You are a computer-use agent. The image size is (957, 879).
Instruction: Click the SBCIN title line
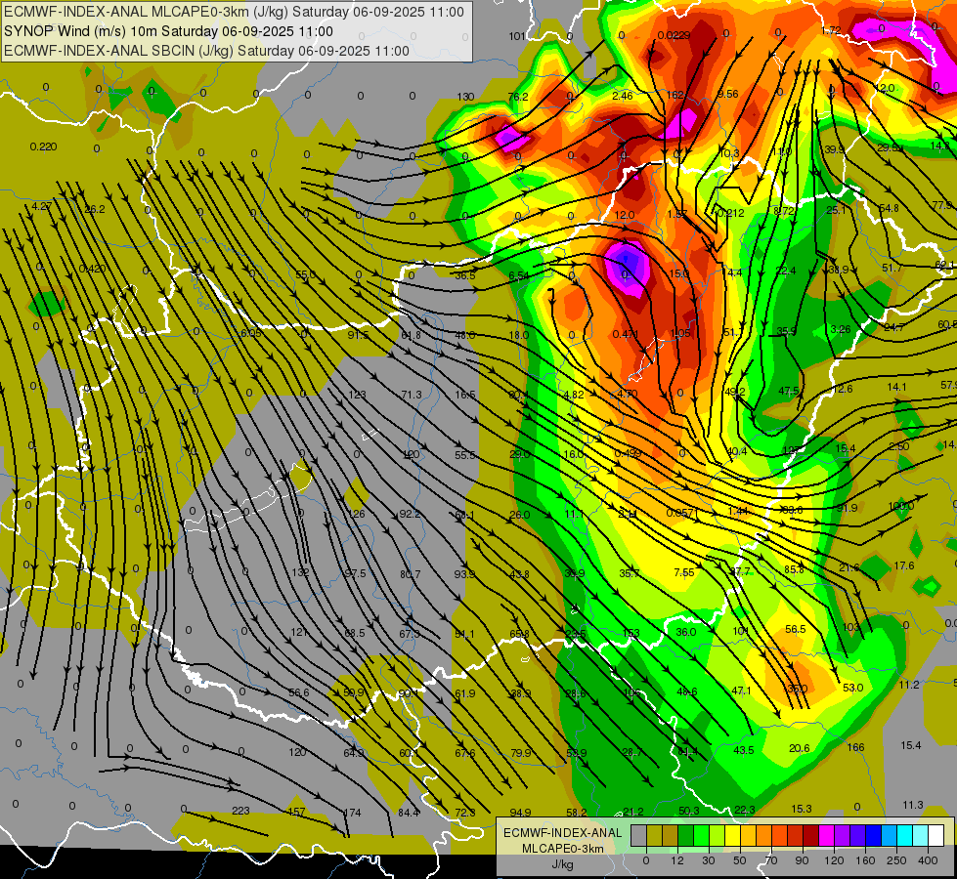pos(206,51)
